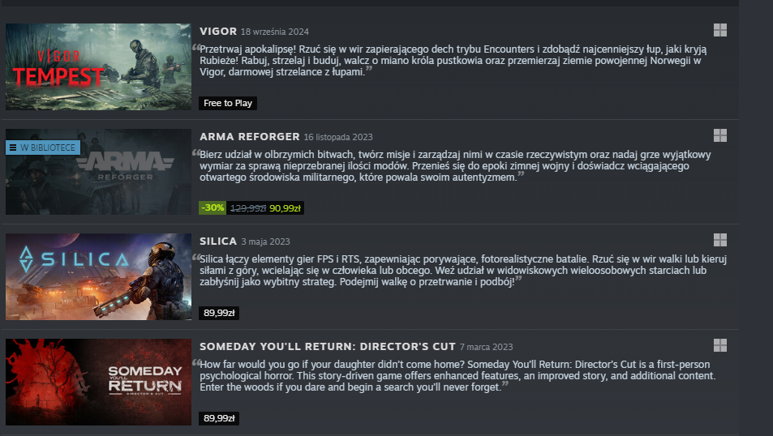Click Someday You'll Return: Director's Cut title

click(328, 346)
